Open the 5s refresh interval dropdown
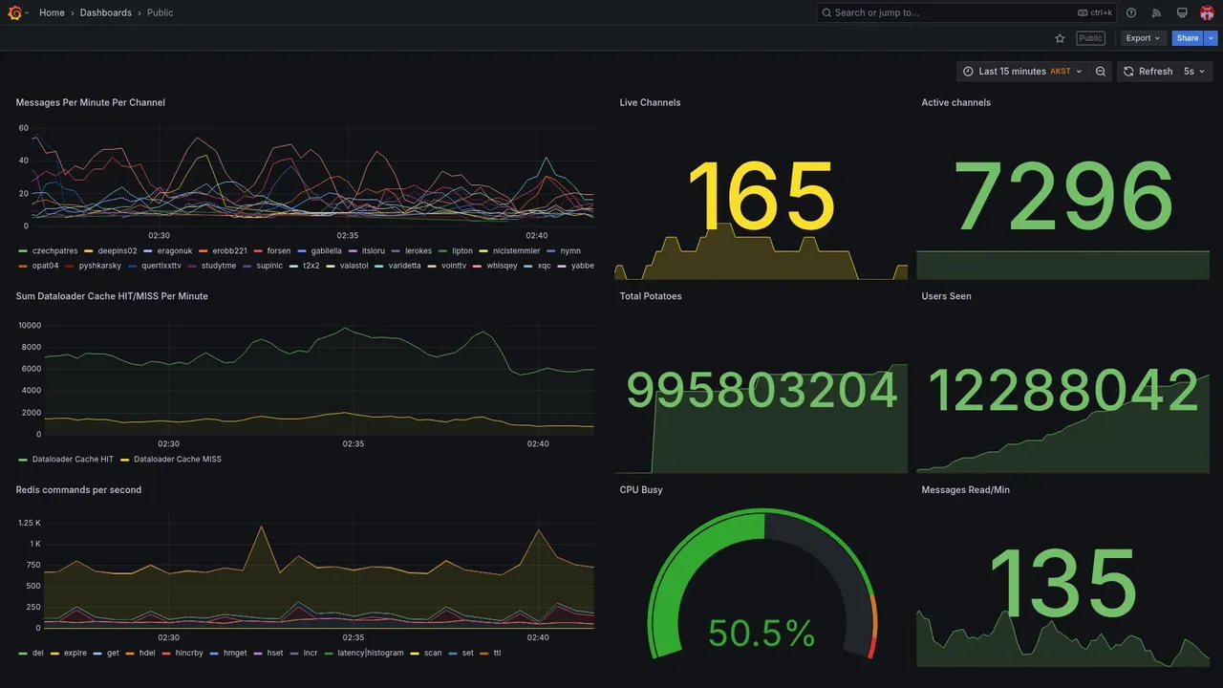The height and width of the screenshot is (688, 1223). 1194,71
